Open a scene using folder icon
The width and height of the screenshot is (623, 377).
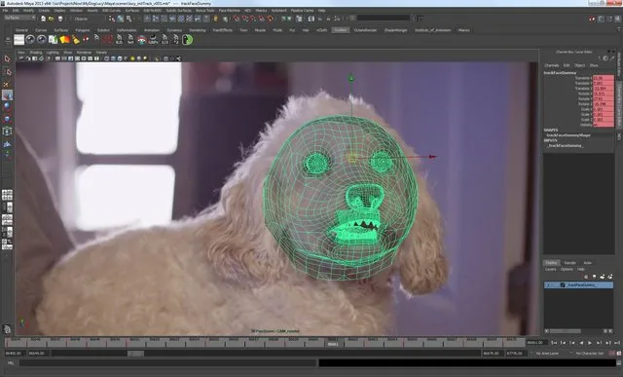click(52, 19)
